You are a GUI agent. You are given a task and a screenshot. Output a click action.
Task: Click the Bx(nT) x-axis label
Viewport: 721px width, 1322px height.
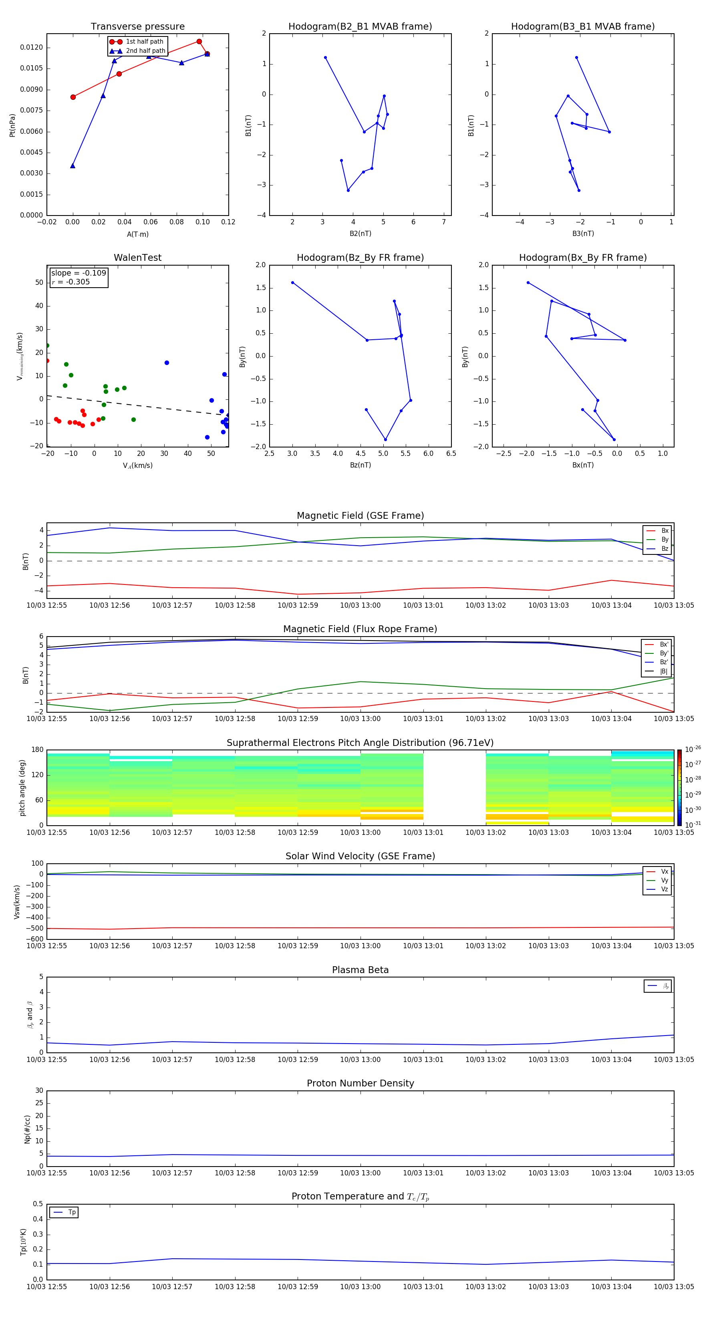[583, 465]
